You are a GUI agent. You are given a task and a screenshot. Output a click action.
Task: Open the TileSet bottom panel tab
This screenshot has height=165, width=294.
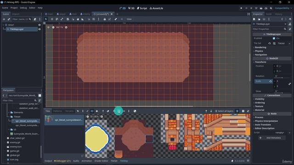click(114, 161)
